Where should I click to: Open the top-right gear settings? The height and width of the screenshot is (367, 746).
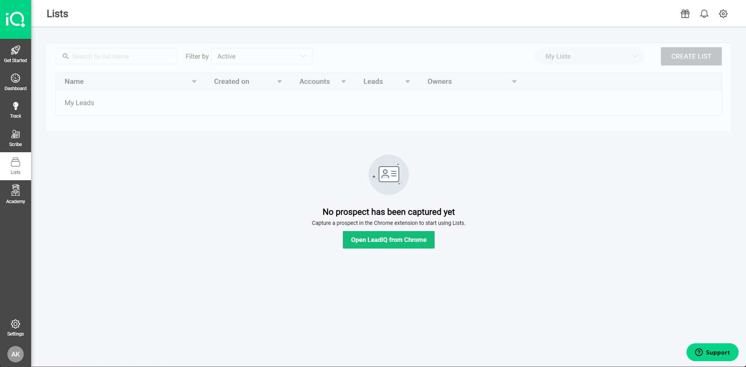click(723, 14)
